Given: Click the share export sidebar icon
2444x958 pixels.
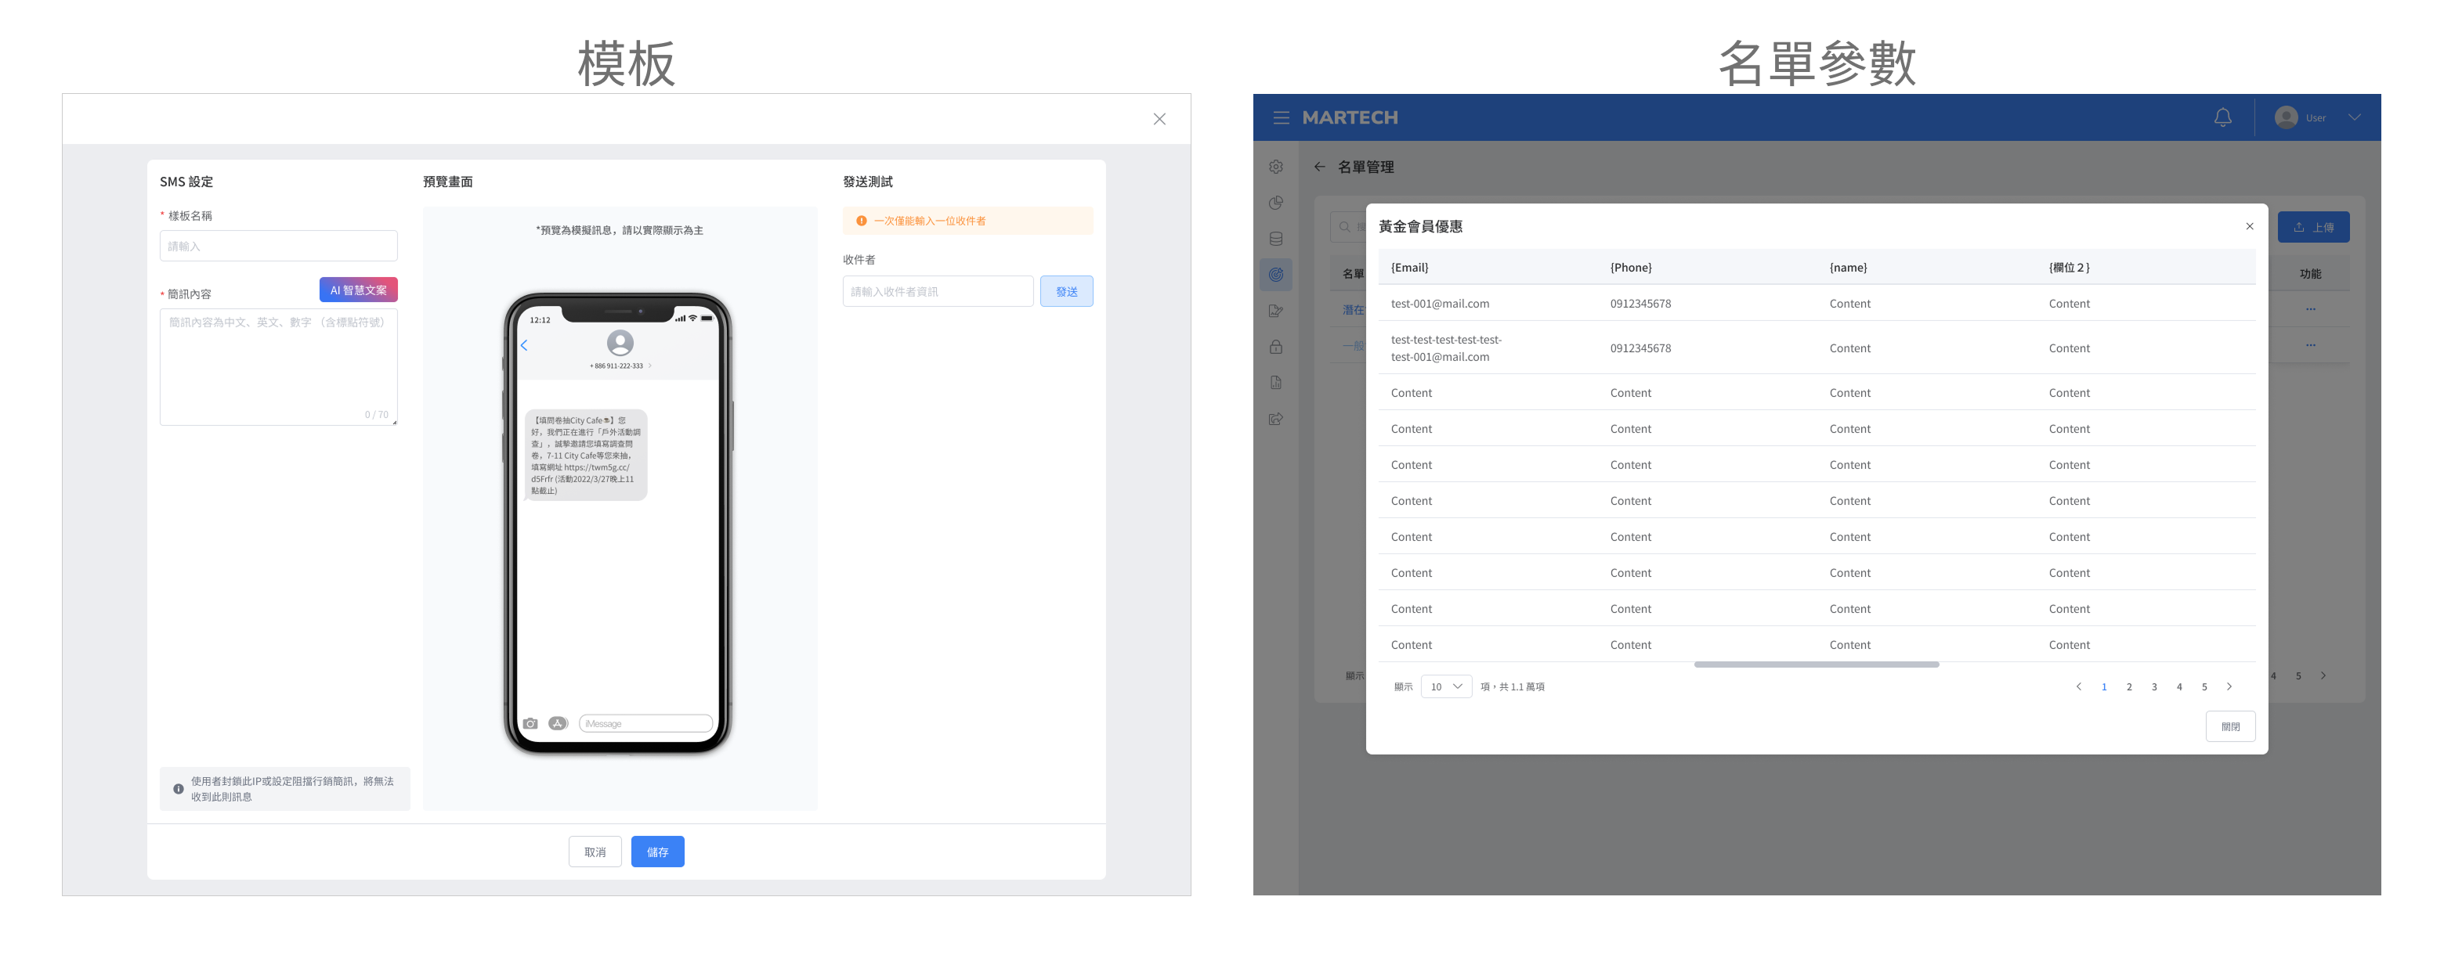Looking at the screenshot, I should point(1276,419).
